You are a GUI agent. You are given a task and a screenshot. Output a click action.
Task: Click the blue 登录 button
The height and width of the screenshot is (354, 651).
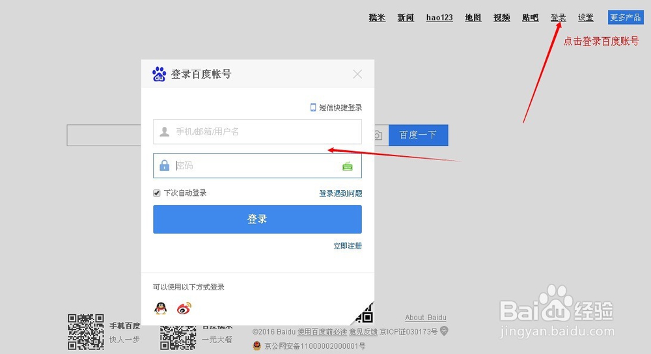point(257,219)
